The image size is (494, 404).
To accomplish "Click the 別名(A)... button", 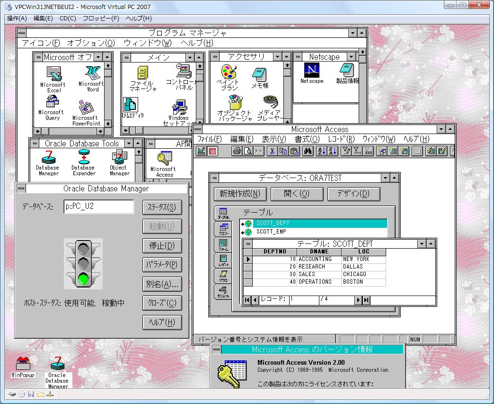I will 162,284.
